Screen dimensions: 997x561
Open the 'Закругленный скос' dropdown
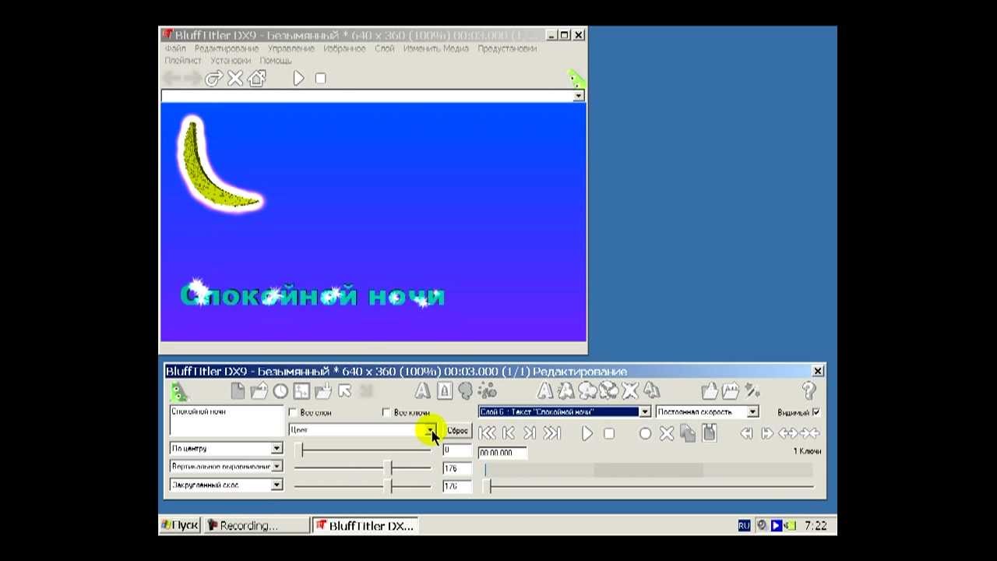click(x=277, y=485)
